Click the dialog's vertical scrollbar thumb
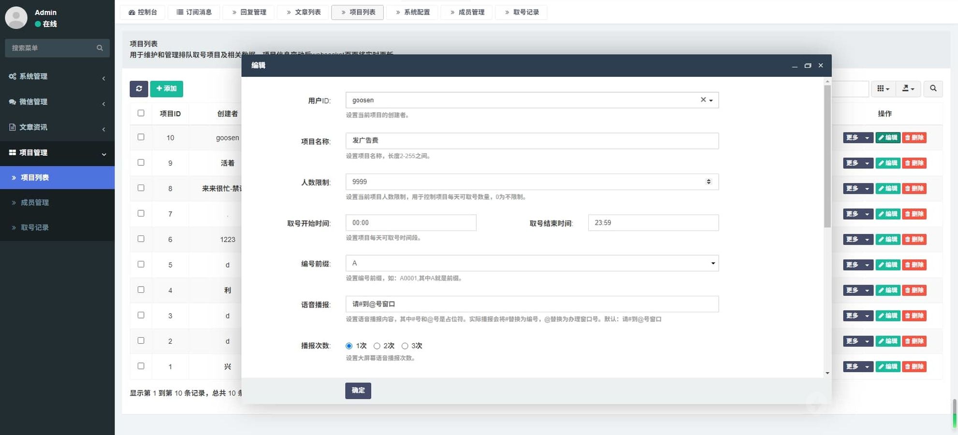This screenshot has width=958, height=435. 827,155
